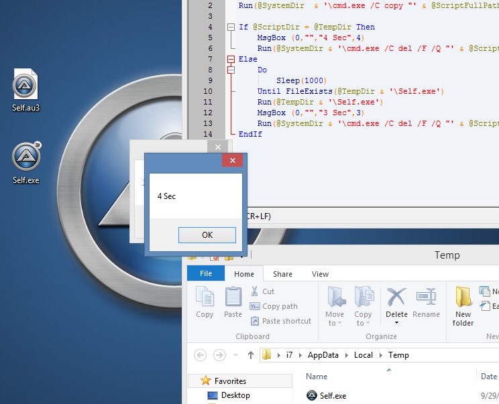Collapse the Do loop fold marker on line 8
Viewport: 499px width, 404px height.
(231, 70)
